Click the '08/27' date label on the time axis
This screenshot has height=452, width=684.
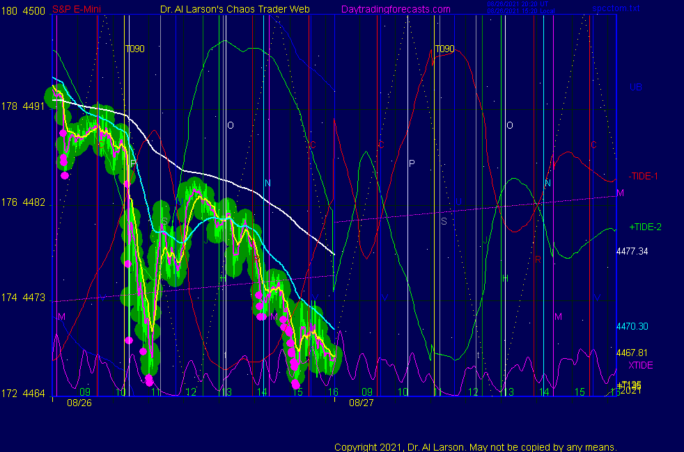coord(362,403)
